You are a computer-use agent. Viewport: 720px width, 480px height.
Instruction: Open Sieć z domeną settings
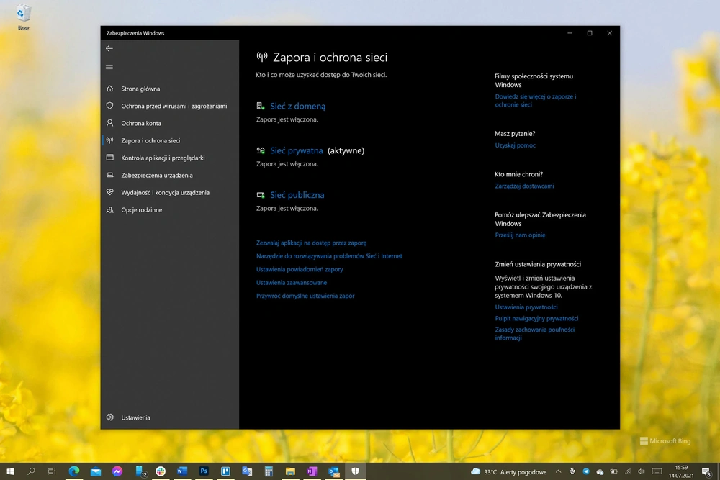(x=297, y=106)
